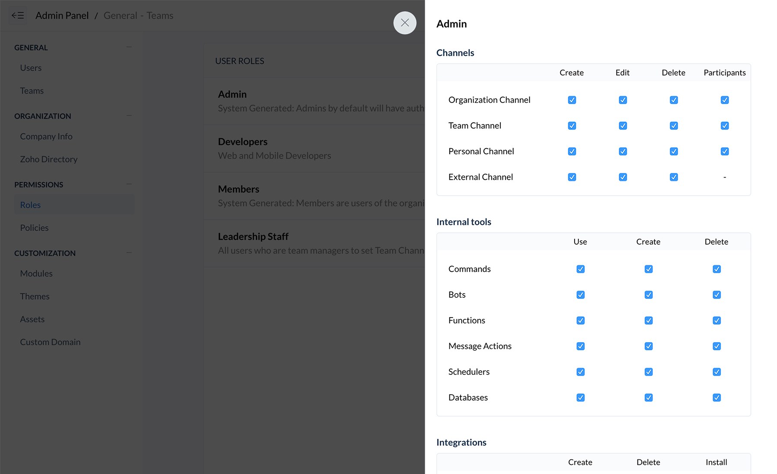Screen dimensions: 777x474
Task: Collapse the GENERAL sidebar section
Action: tap(129, 47)
